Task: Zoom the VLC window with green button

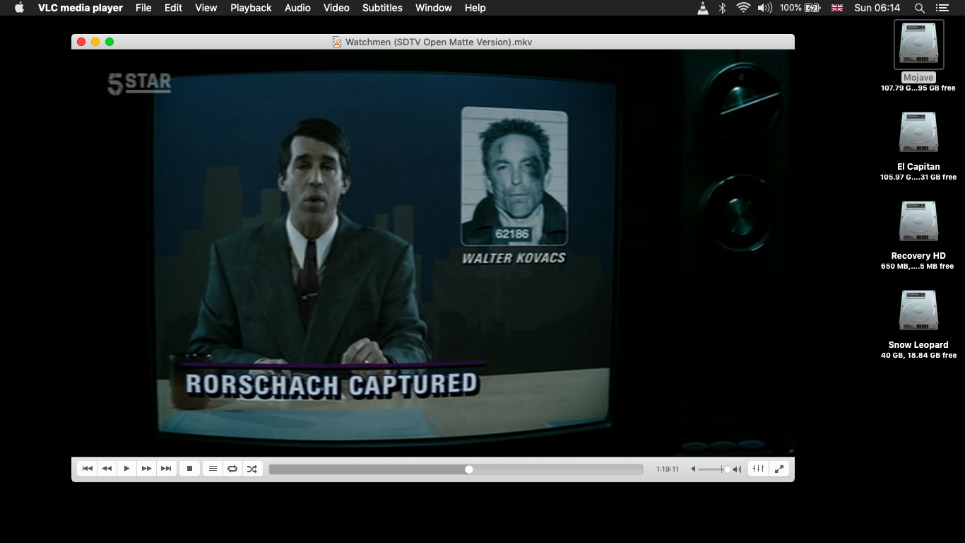Action: click(x=109, y=42)
